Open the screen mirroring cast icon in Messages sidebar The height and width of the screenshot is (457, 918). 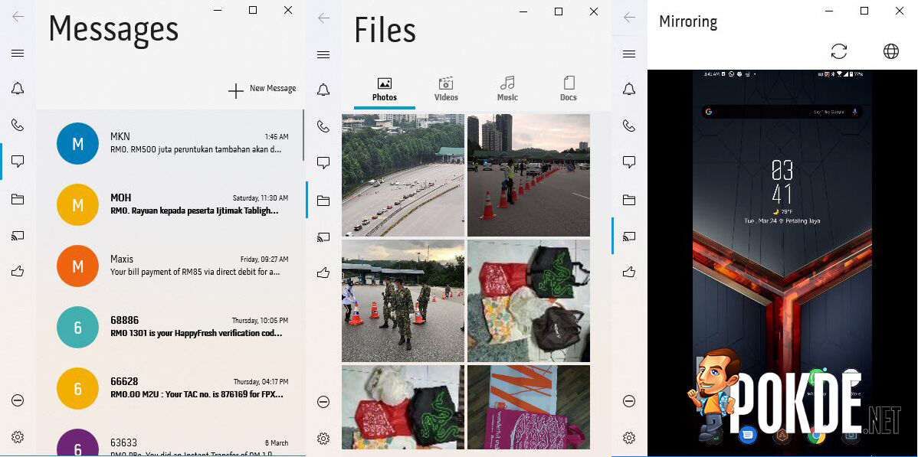pos(18,236)
